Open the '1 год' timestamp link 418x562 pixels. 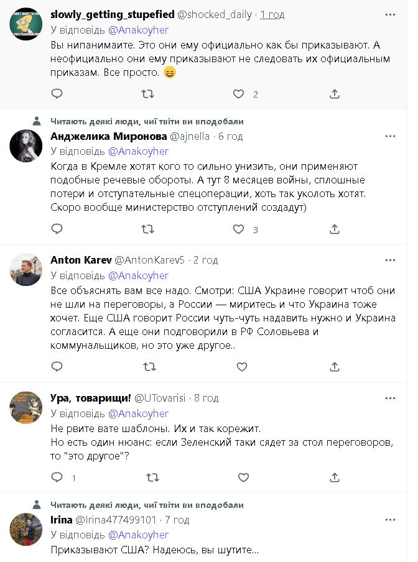(x=274, y=14)
